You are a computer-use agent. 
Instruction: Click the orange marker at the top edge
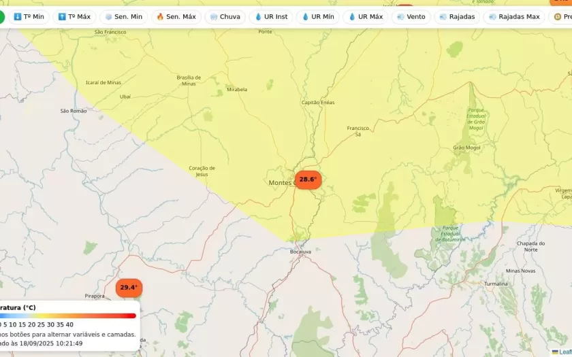click(404, 6)
